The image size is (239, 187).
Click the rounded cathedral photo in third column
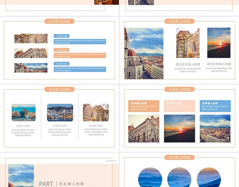point(96,113)
